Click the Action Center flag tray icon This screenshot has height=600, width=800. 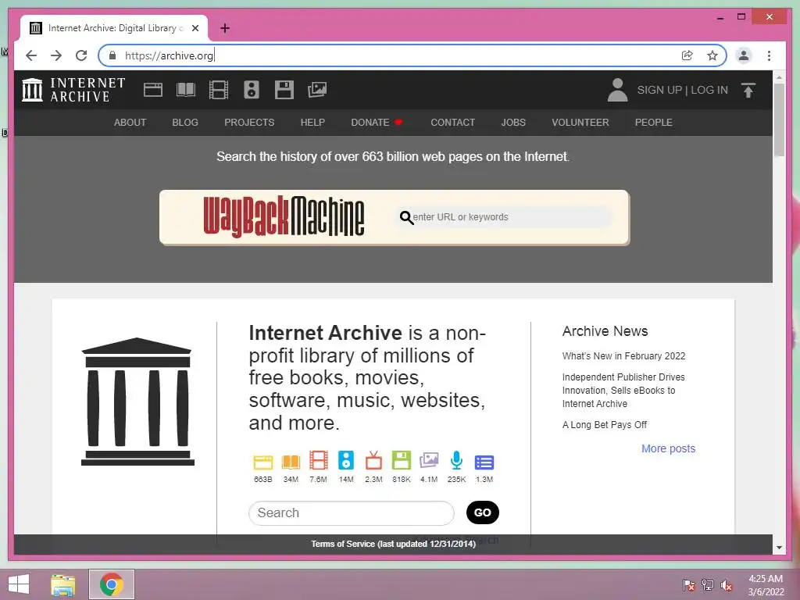pyautogui.click(x=689, y=584)
